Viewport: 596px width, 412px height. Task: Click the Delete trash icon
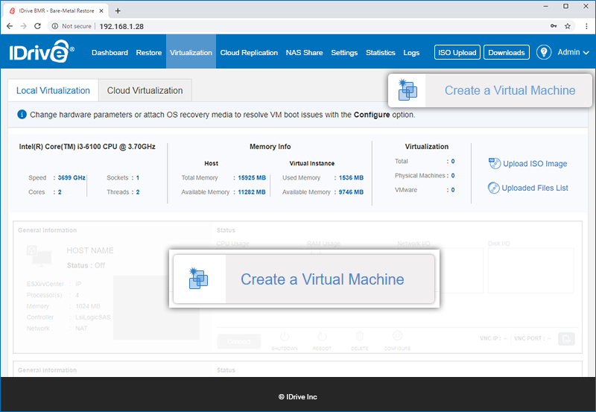pos(360,336)
